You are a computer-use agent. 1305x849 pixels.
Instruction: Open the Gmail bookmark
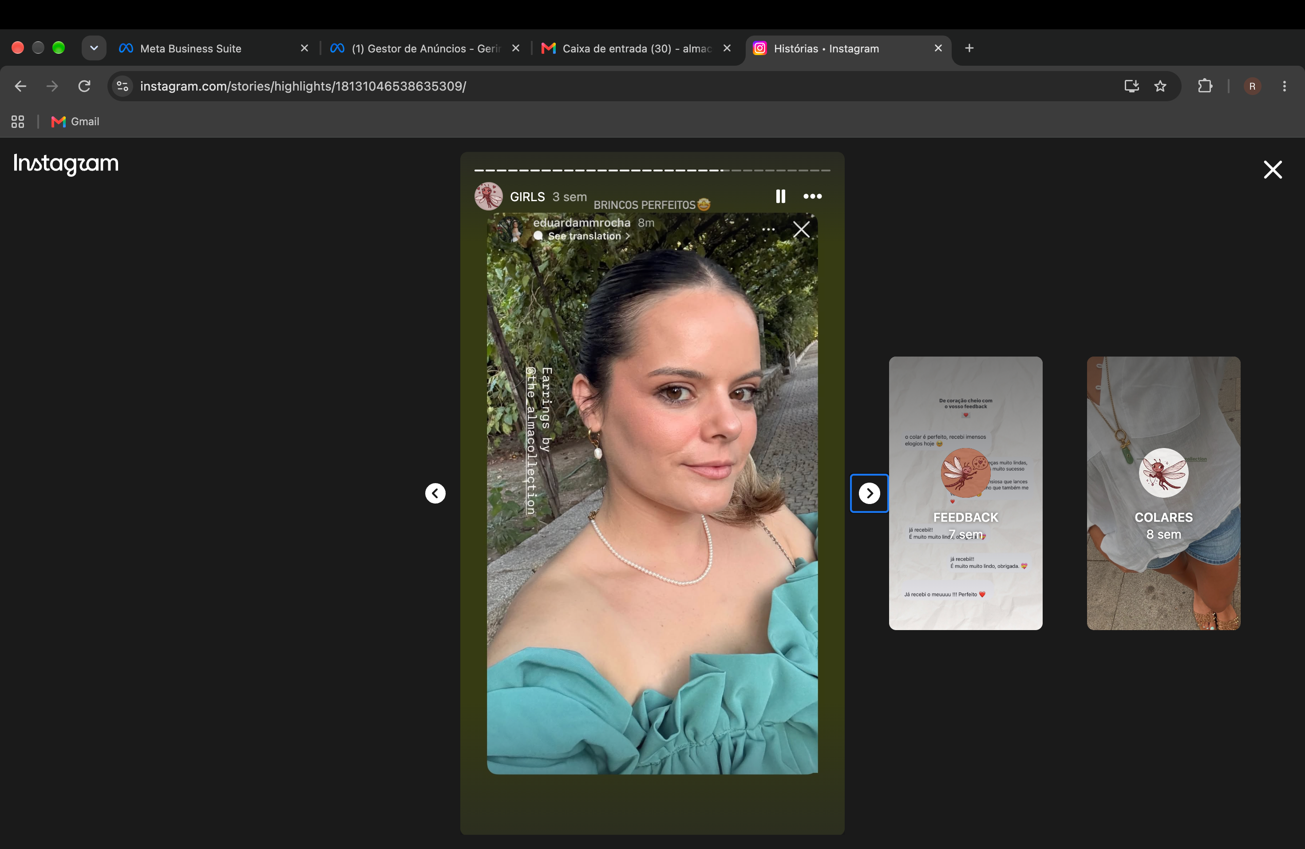[x=75, y=122]
